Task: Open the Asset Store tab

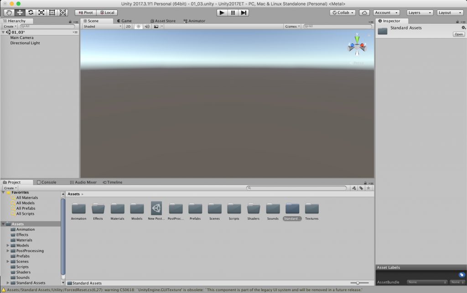Action: tap(163, 21)
